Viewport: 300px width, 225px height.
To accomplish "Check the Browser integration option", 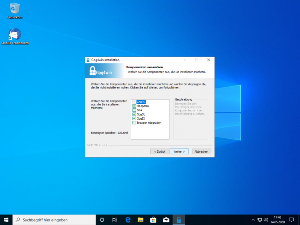I will [x=134, y=123].
